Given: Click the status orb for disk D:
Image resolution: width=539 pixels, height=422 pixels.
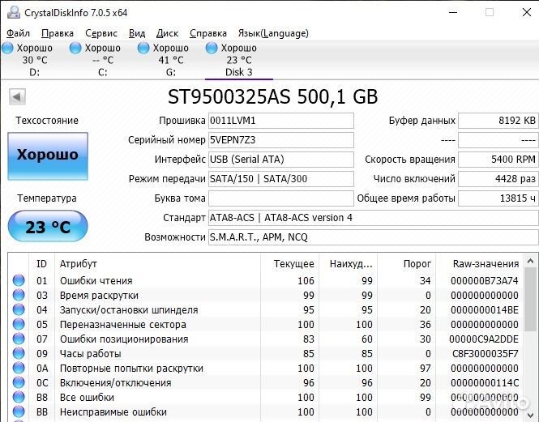Looking at the screenshot, I should 7,48.
